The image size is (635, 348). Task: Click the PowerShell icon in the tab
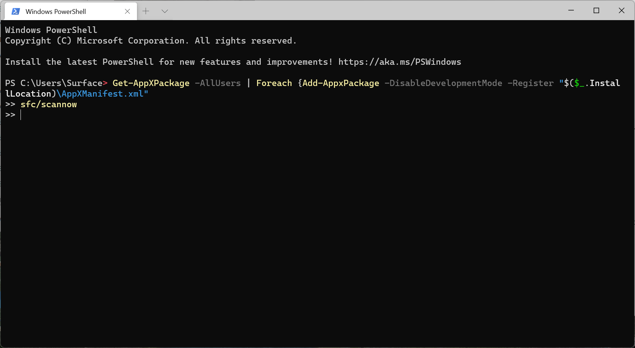click(16, 11)
